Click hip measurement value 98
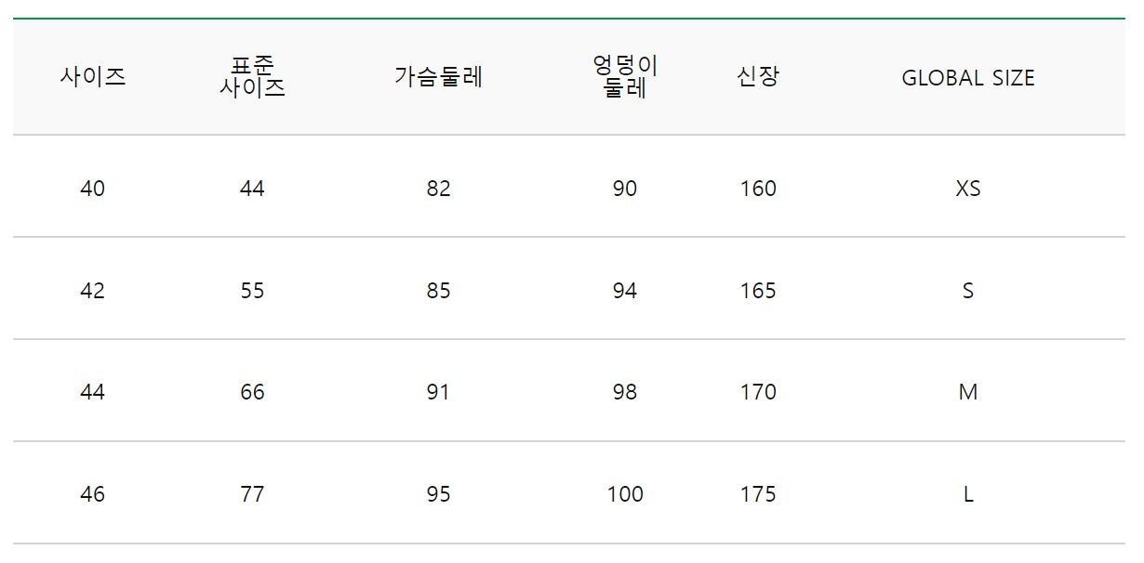Image resolution: width=1144 pixels, height=563 pixels. coord(625,392)
